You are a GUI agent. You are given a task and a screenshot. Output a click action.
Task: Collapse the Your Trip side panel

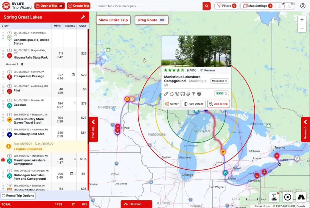(93, 129)
